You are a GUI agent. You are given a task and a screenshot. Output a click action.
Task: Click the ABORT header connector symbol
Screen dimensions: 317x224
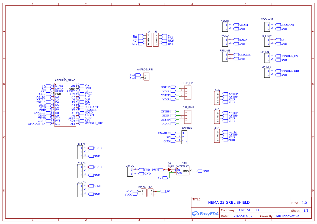point(225,27)
